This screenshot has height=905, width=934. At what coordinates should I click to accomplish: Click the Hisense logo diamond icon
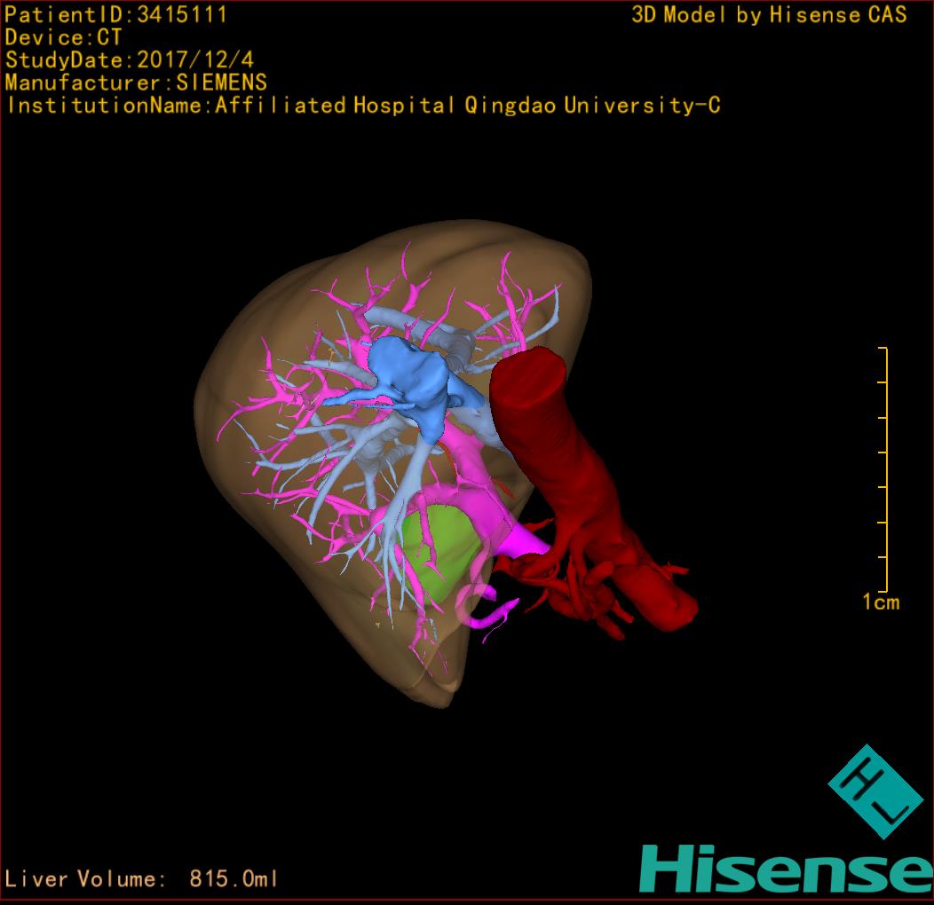coord(875,791)
